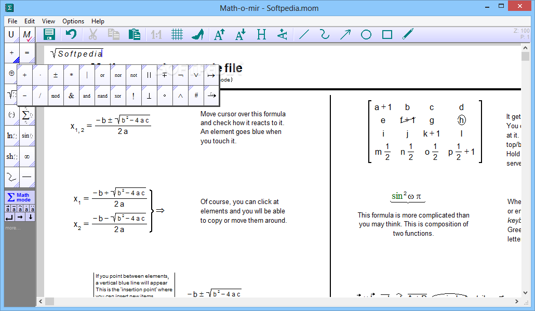Open the Options menu
535x311 pixels.
pos(73,21)
